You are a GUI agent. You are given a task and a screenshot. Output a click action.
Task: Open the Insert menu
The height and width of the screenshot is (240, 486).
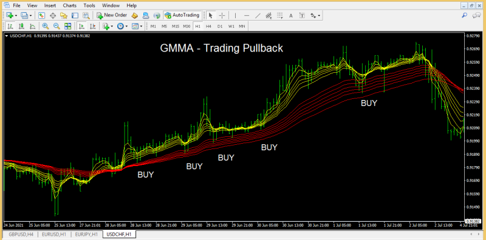(50, 5)
